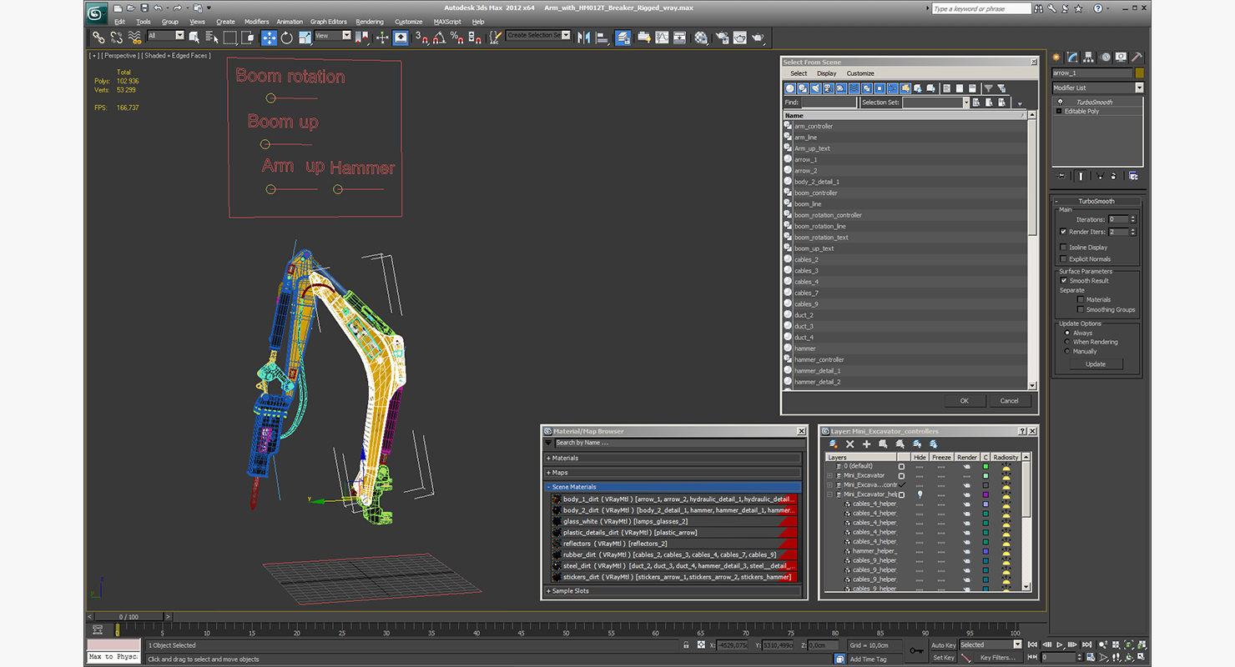The width and height of the screenshot is (1235, 667).
Task: Open Display menu in Select From Scene
Action: point(826,73)
